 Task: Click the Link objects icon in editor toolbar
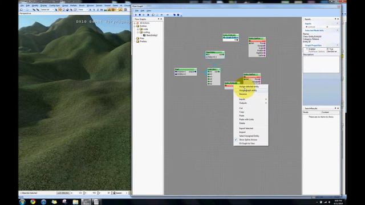pyautogui.click(x=34, y=10)
